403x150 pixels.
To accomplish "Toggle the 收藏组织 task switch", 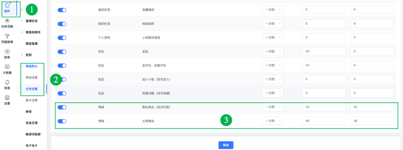I will (62, 10).
